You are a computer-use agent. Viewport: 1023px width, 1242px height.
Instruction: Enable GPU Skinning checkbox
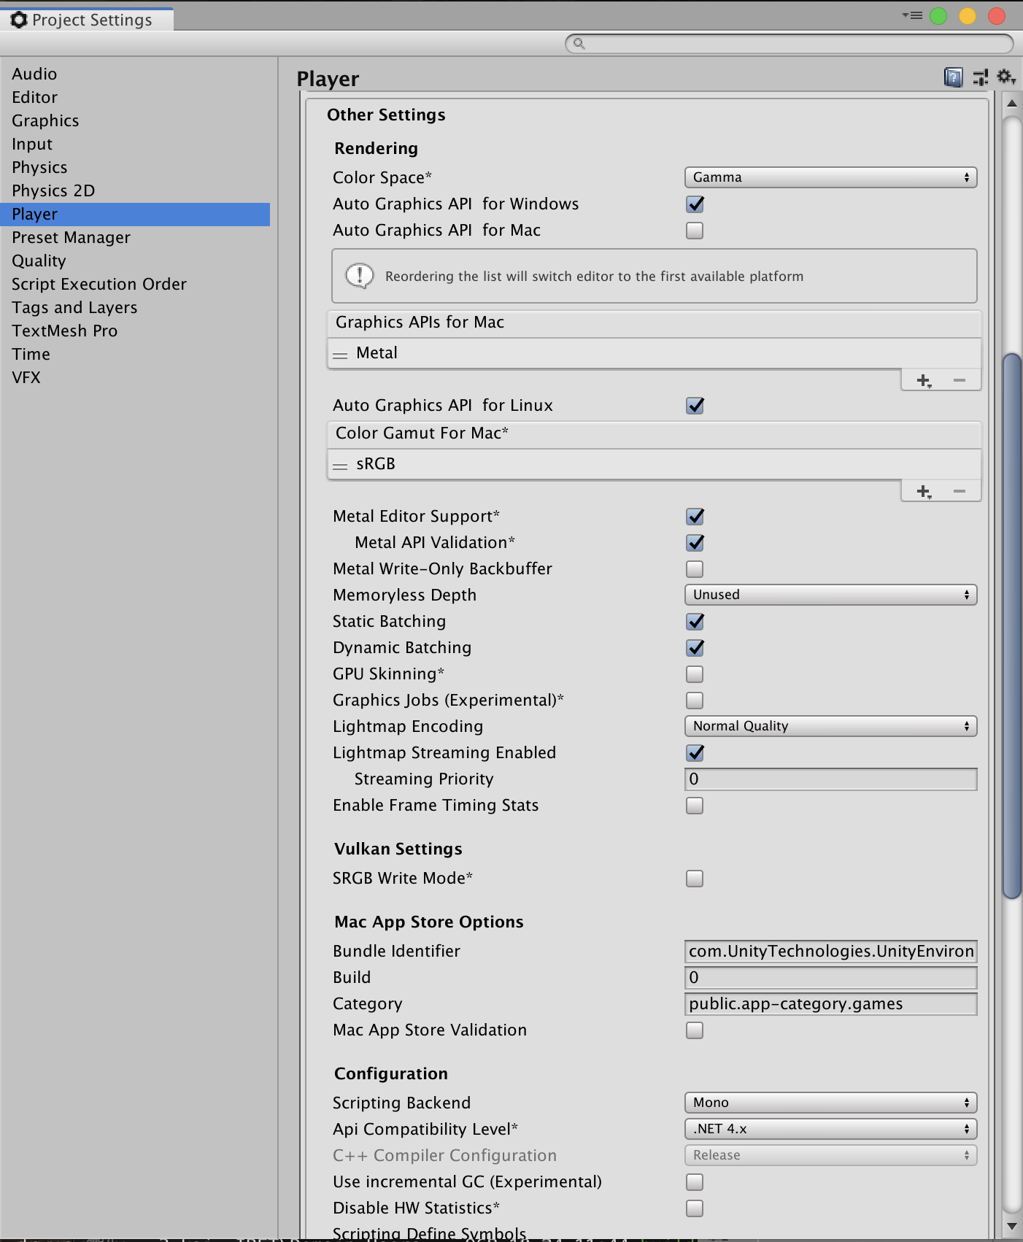point(695,674)
